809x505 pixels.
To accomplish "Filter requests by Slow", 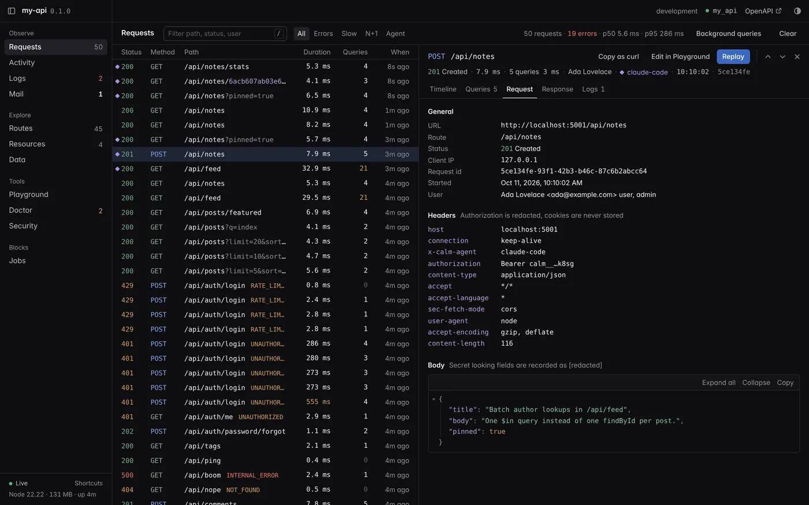I will click(349, 33).
